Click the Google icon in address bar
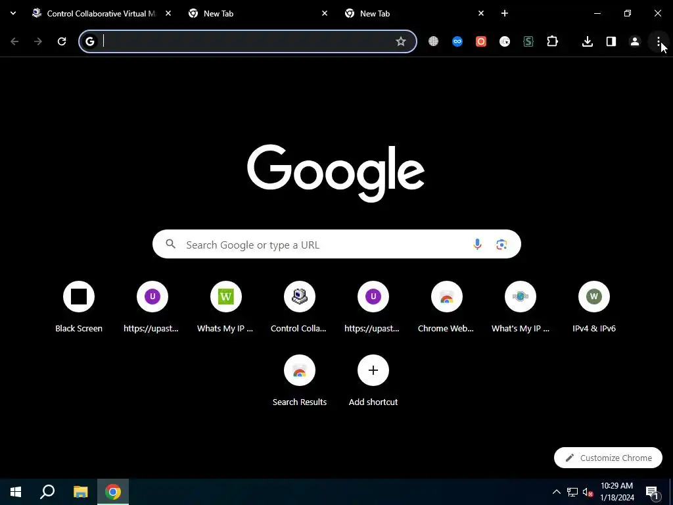This screenshot has height=505, width=673. pos(89,41)
